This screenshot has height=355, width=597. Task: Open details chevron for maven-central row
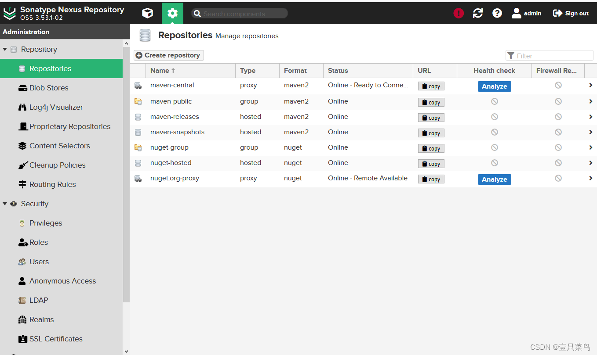coord(591,85)
